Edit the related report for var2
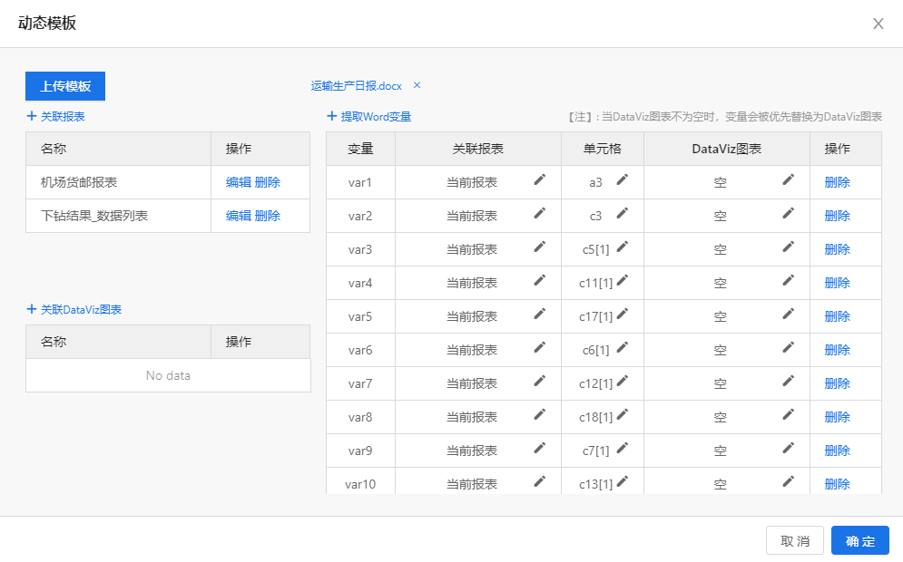Image resolution: width=903 pixels, height=562 pixels. 540,213
